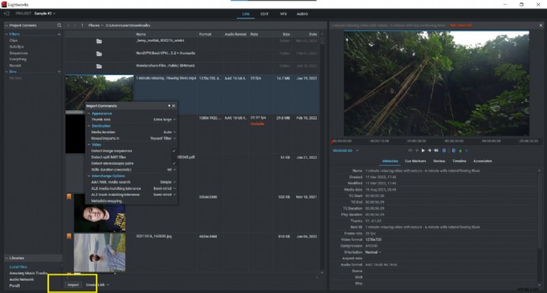Screen dimensions: 547x293
Task: Open the Places dropdown
Action: pos(96,25)
